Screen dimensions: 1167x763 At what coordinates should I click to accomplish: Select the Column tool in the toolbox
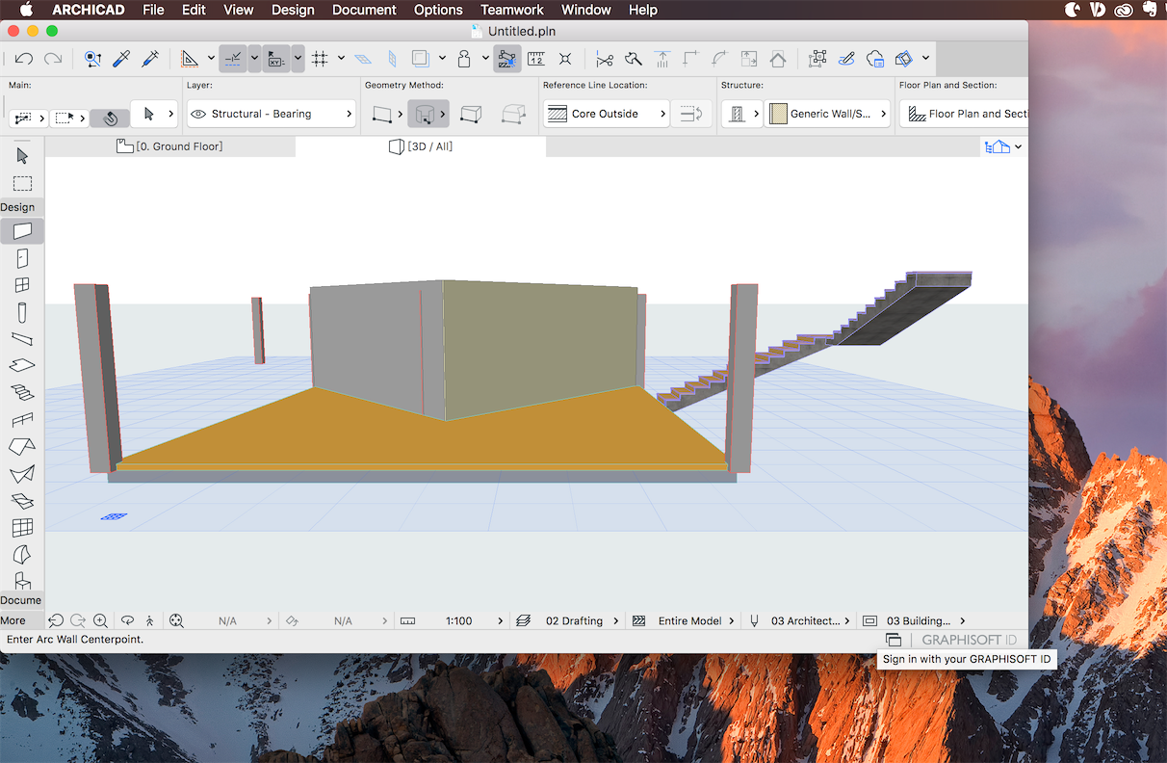point(22,312)
